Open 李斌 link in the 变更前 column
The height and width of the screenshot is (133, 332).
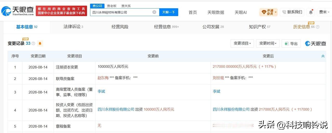[x=101, y=91]
